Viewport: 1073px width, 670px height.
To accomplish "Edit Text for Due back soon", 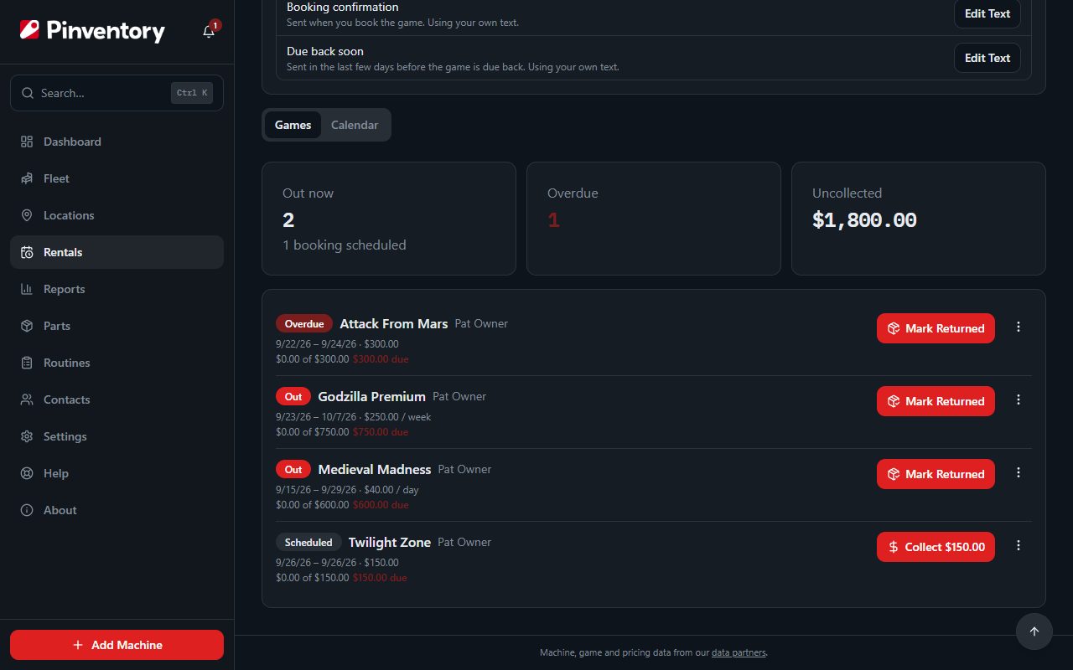I will click(987, 58).
